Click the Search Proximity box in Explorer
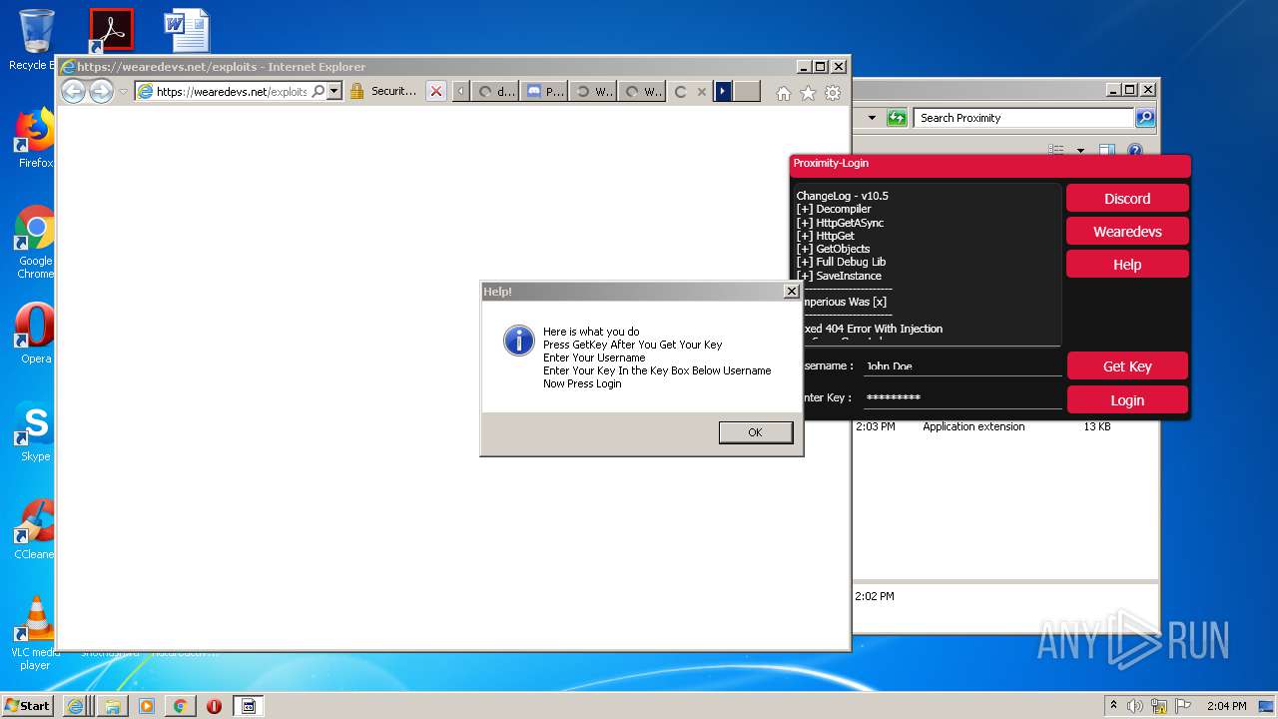The width and height of the screenshot is (1278, 719). point(1023,118)
